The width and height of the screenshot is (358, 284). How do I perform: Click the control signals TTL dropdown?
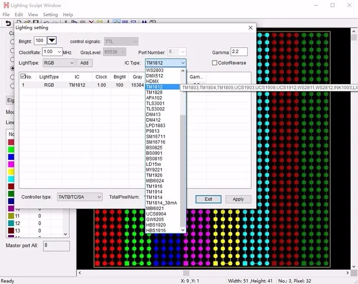tap(121, 42)
